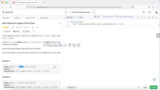The image size is (160, 90).
Task: Open the Pocket save icon
Action: pyautogui.click(x=149, y=7)
